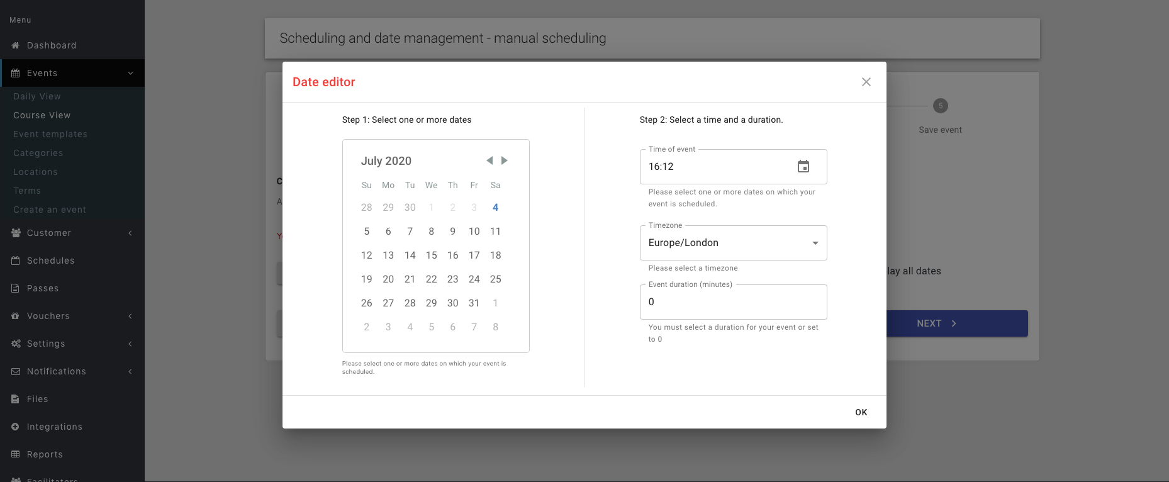Open Course View in sidebar
The height and width of the screenshot is (482, 1169).
[x=42, y=115]
